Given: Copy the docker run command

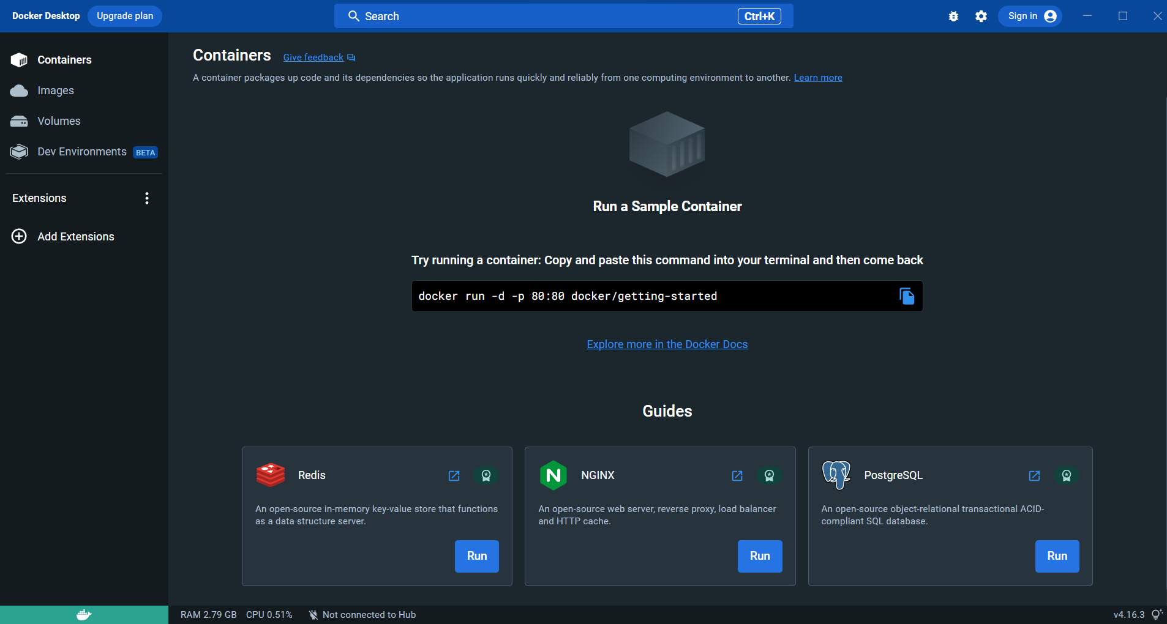Looking at the screenshot, I should tap(907, 296).
